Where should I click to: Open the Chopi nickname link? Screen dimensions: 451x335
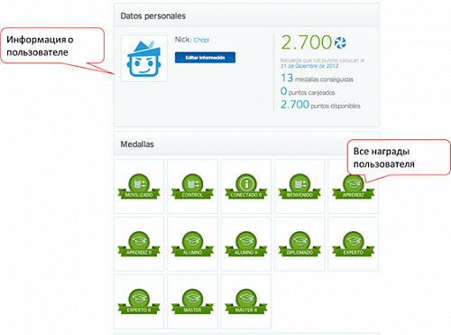pyautogui.click(x=201, y=40)
